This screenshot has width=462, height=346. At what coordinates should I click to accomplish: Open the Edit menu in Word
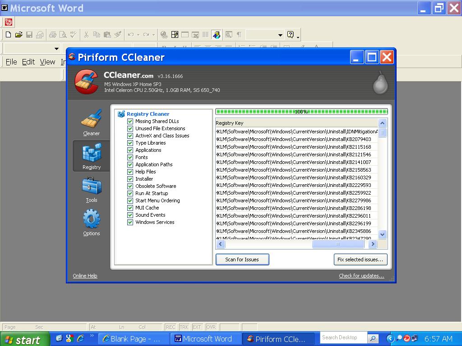(x=28, y=62)
